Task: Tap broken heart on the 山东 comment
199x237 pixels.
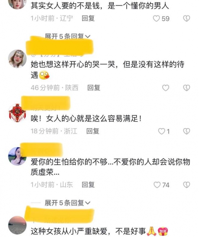Action: coord(187,185)
